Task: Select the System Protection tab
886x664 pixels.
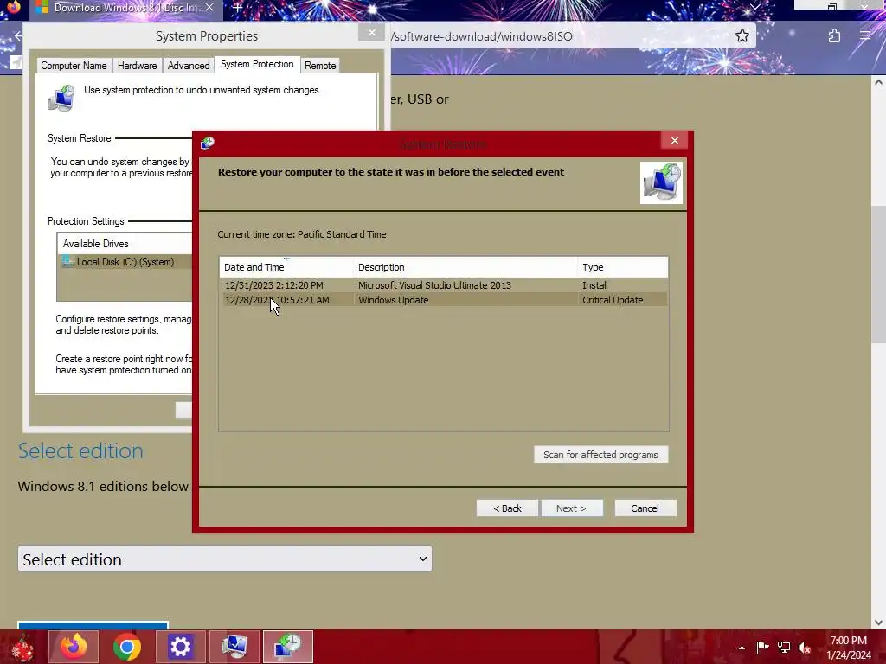Action: click(257, 64)
